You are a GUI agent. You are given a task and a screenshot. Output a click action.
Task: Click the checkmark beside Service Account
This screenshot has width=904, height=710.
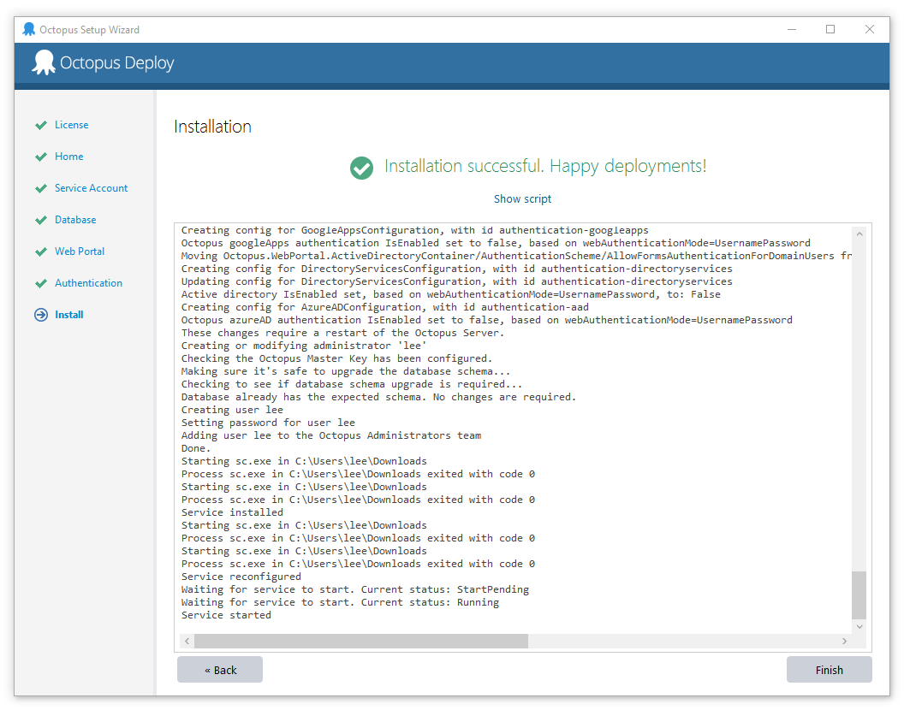click(x=41, y=188)
